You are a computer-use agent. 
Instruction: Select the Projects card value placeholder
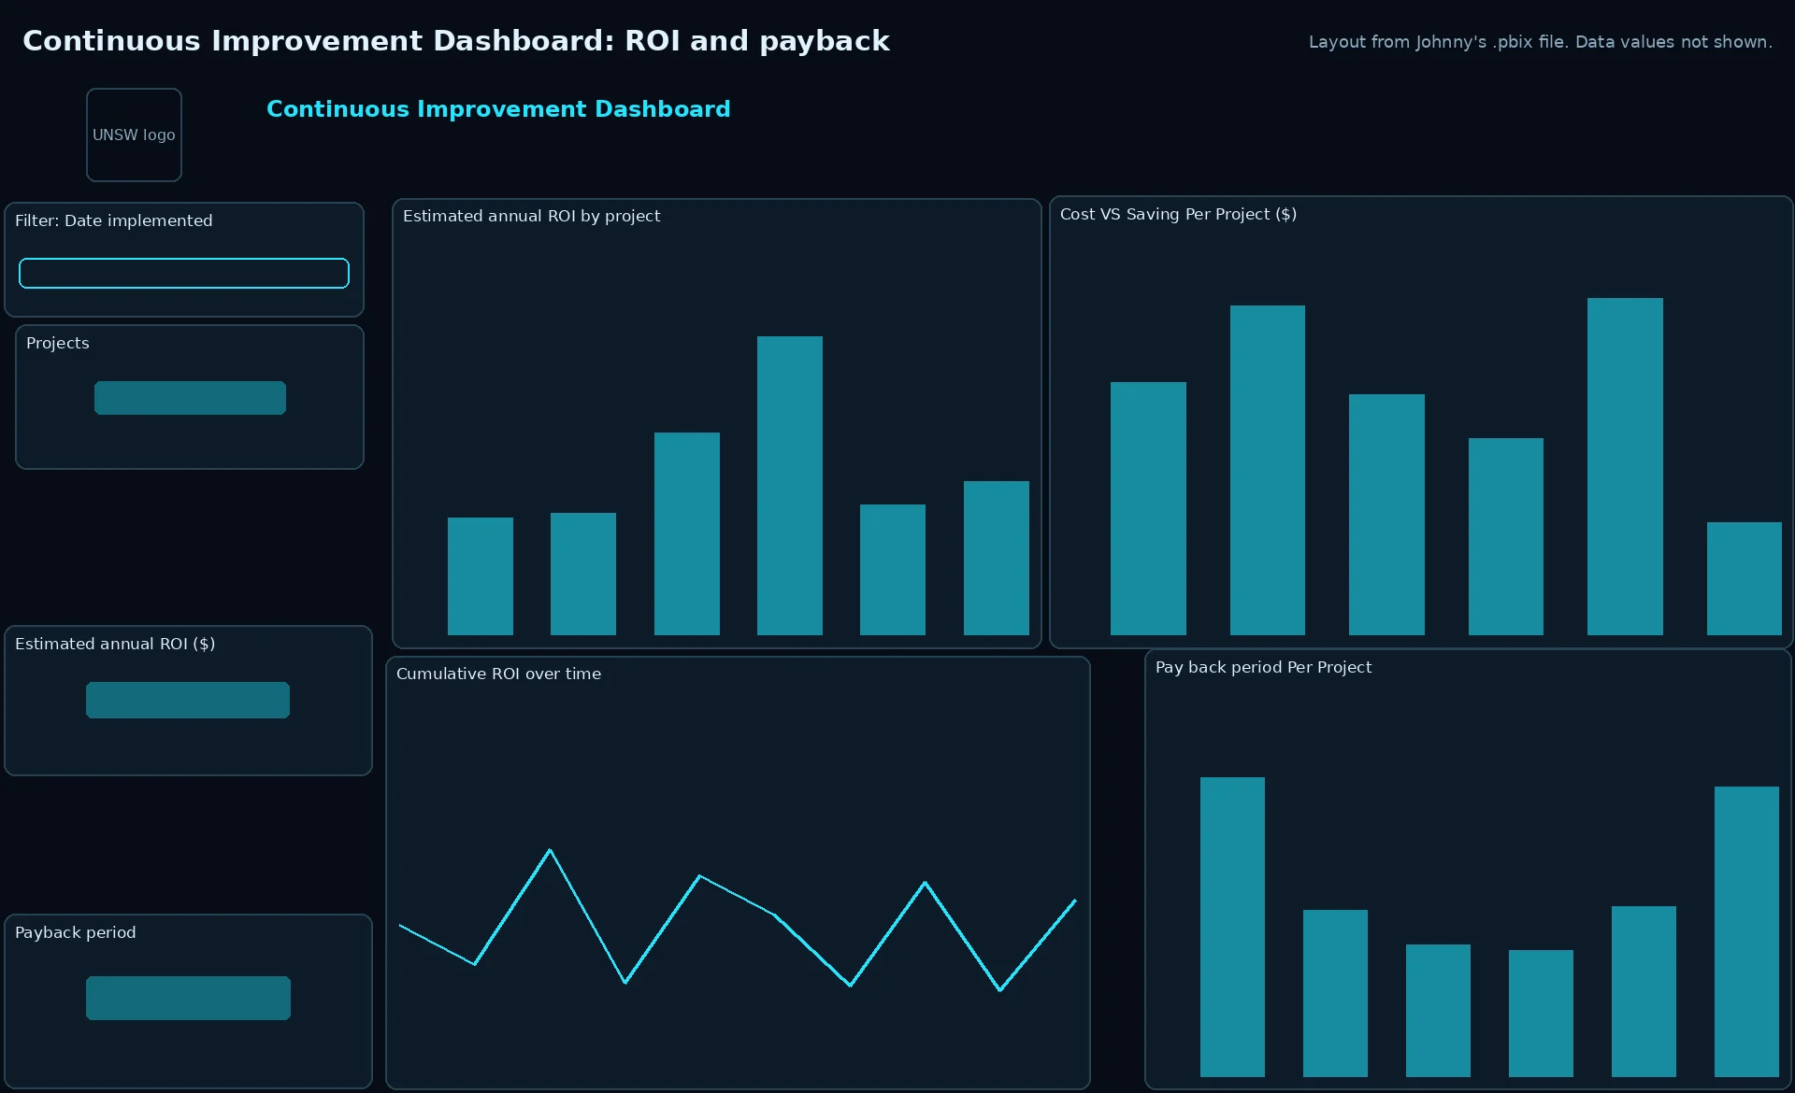[x=190, y=397]
